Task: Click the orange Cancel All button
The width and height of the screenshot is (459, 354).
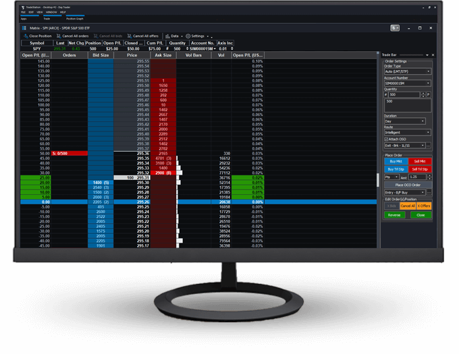Action: click(x=408, y=206)
